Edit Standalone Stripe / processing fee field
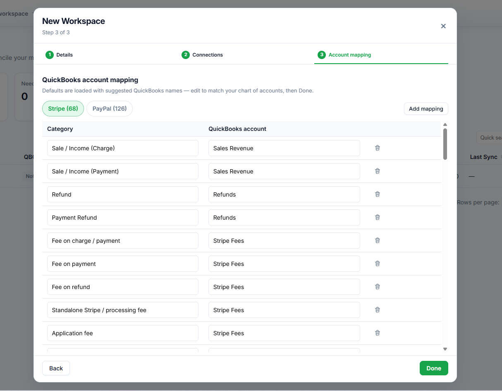 tap(123, 310)
